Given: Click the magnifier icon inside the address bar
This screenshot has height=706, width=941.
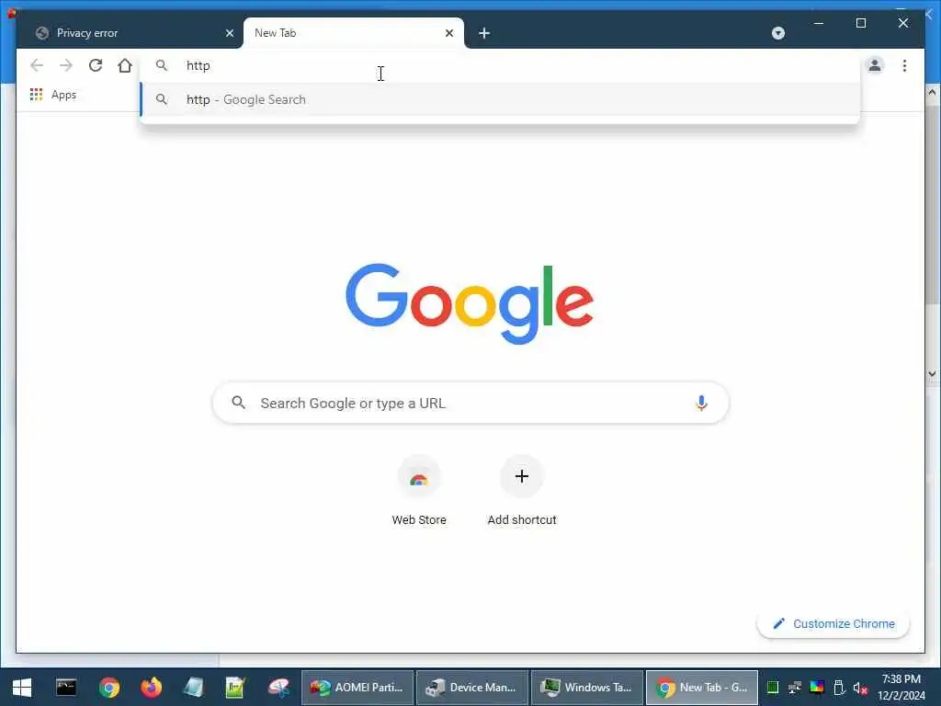Looking at the screenshot, I should click(x=162, y=65).
